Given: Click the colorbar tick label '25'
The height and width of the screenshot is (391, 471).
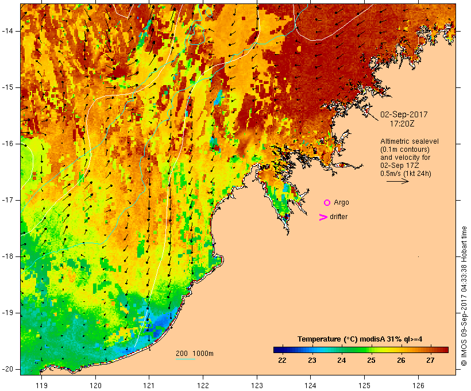Looking at the screenshot, I should tap(371, 361).
